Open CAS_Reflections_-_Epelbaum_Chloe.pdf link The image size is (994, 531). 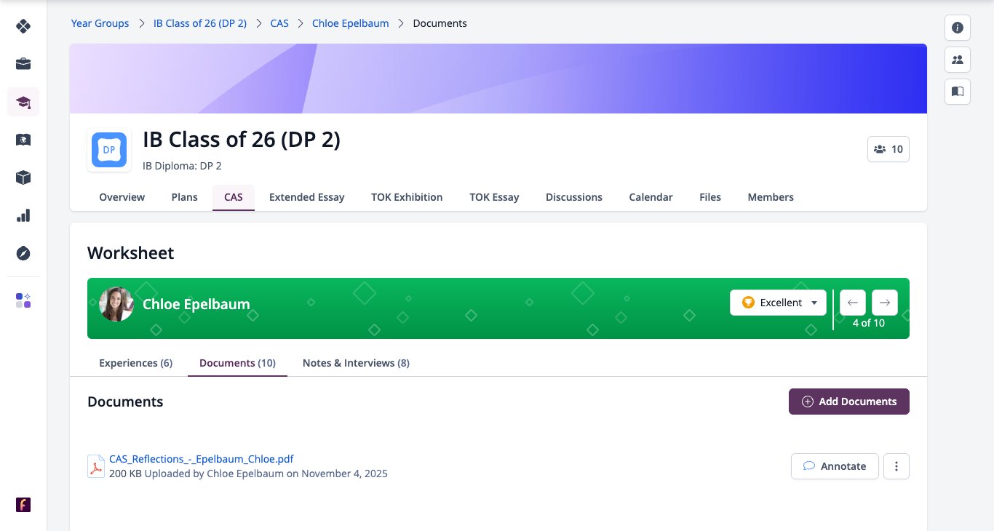[x=202, y=459]
